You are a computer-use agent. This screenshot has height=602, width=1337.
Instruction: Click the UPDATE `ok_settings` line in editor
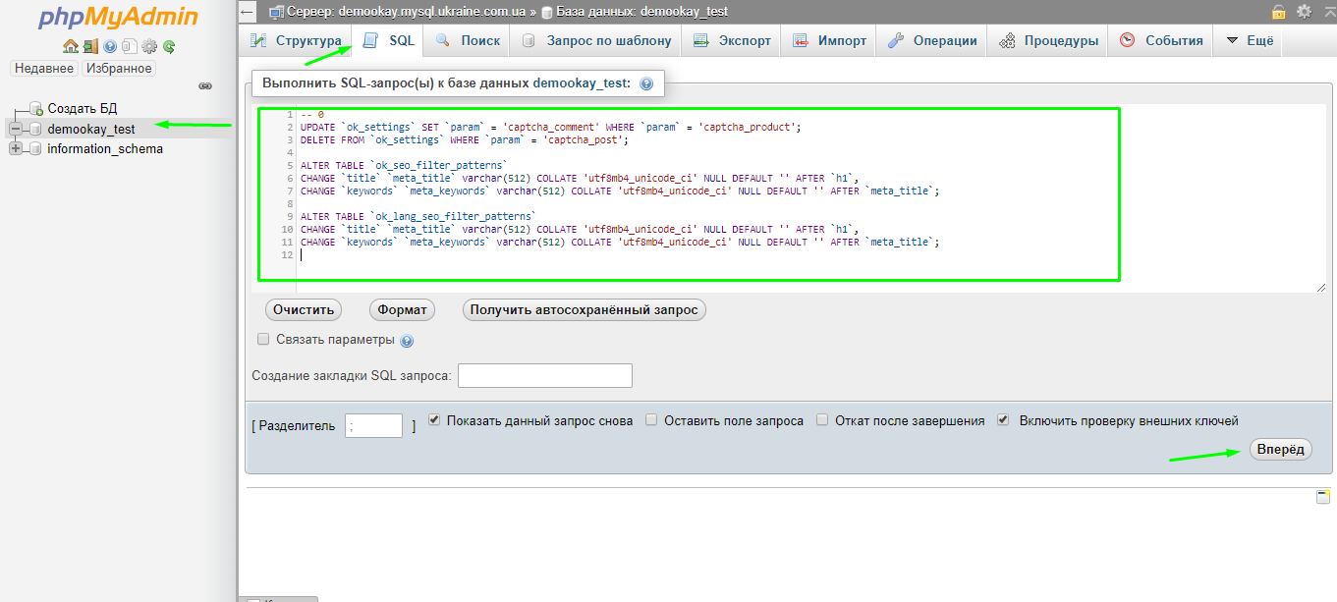tap(551, 128)
